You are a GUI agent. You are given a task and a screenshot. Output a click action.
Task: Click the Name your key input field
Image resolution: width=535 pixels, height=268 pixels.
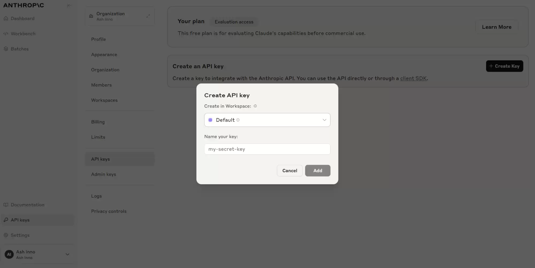coord(267,149)
